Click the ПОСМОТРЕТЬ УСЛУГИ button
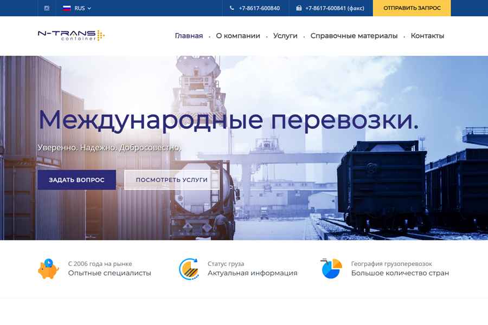 pos(171,179)
